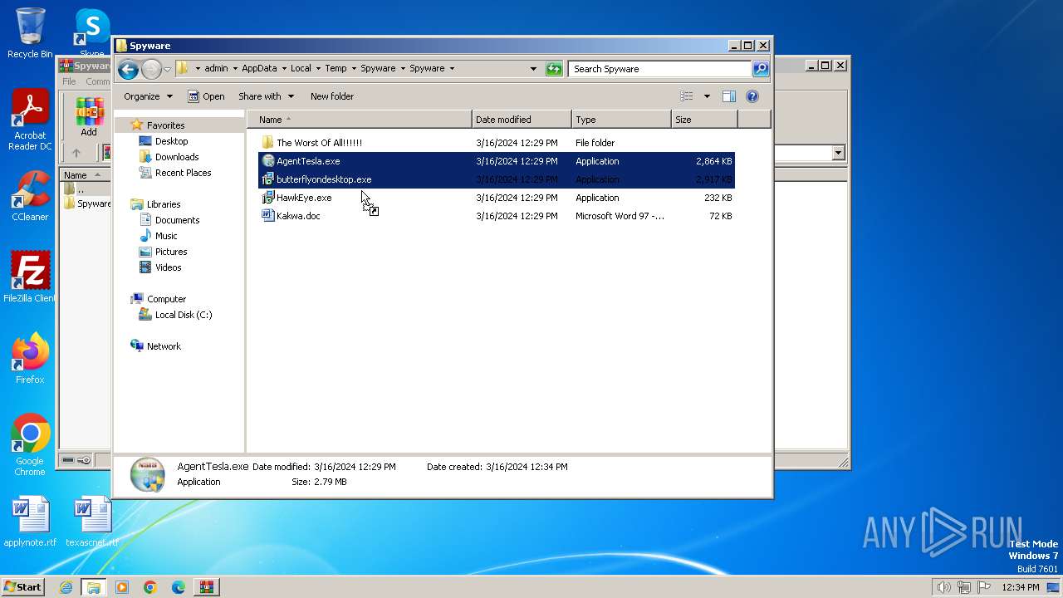Open the recent pages dropdown arrow
Image resolution: width=1063 pixels, height=598 pixels.
pyautogui.click(x=167, y=69)
